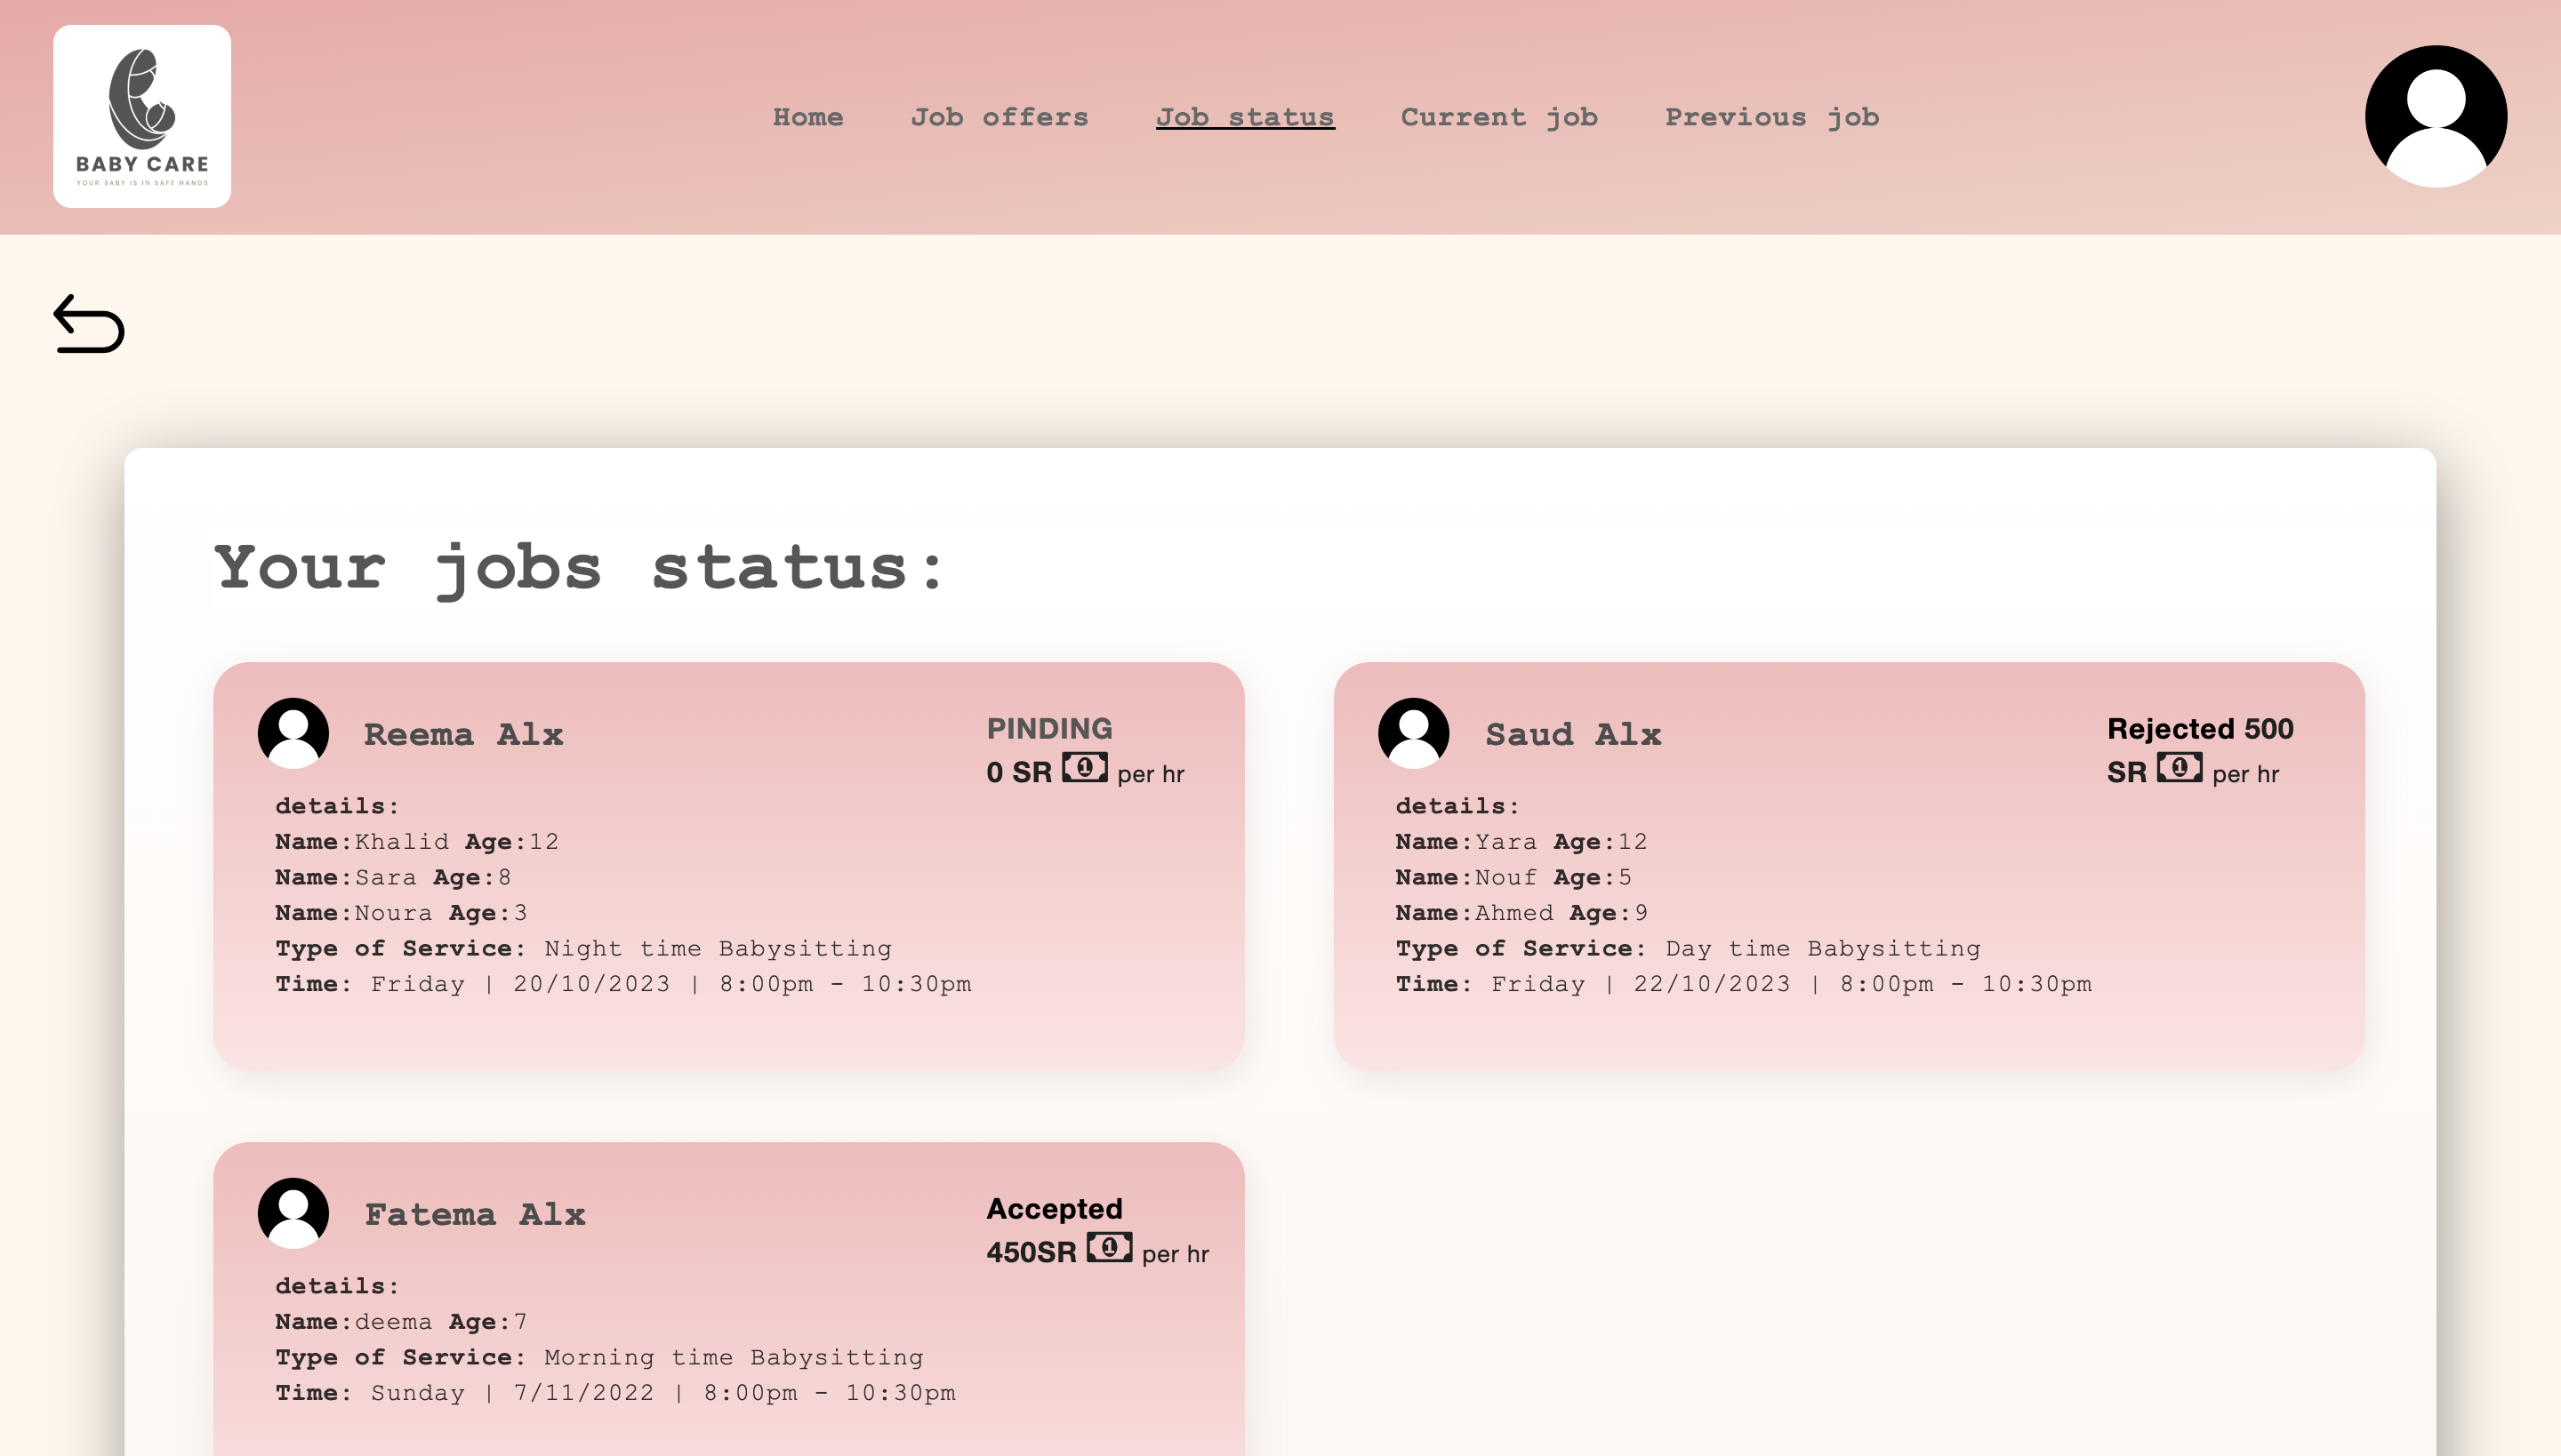Viewport: 2561px width, 1456px height.
Task: Select Name:Nouf Age:5 row
Action: point(1513,877)
